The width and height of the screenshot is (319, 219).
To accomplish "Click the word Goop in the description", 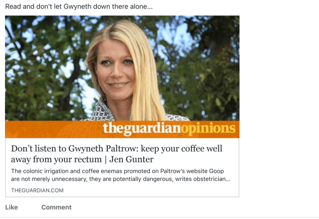I will click(x=216, y=171).
